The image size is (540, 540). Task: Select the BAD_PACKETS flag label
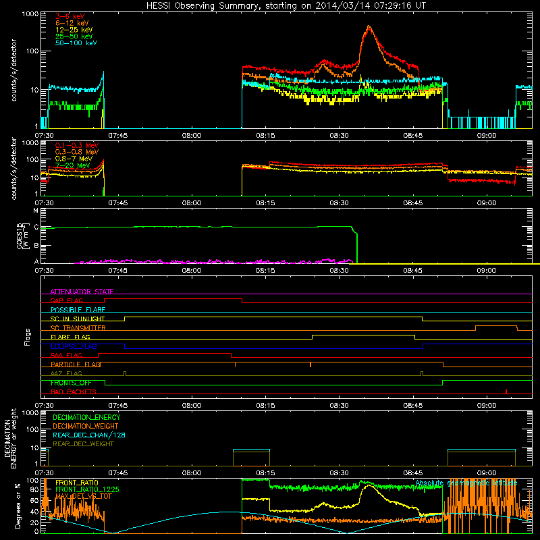point(74,391)
